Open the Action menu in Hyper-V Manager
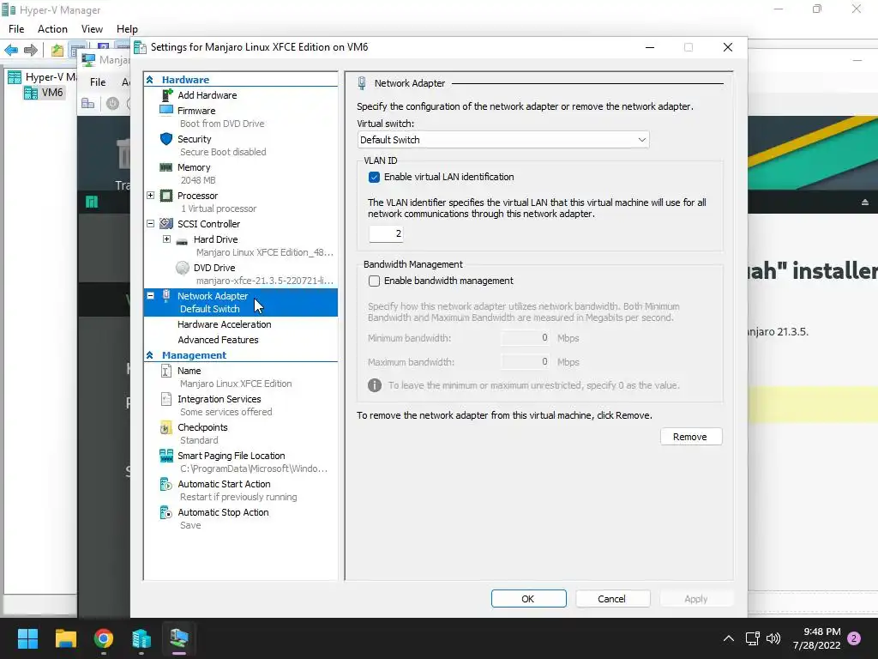This screenshot has width=878, height=659. click(x=52, y=29)
